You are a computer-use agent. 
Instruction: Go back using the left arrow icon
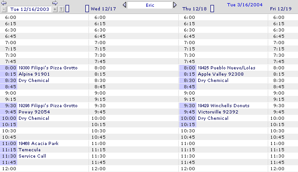pos(4,3)
